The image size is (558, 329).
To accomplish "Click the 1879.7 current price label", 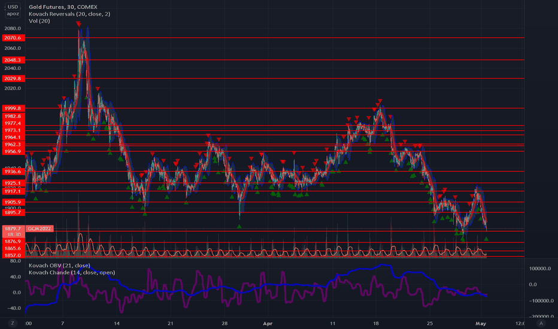I will point(13,229).
